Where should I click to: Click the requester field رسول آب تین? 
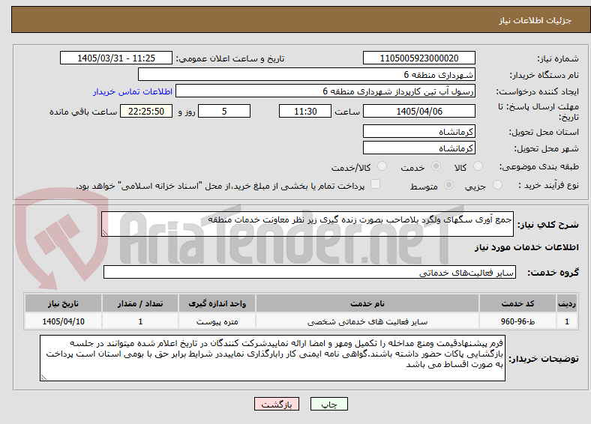coord(325,91)
